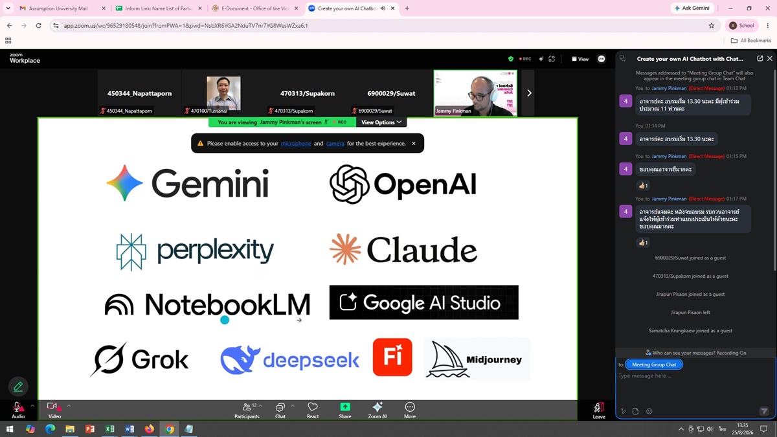Open Excel from the taskbar
The image size is (777, 437).
pos(109,429)
